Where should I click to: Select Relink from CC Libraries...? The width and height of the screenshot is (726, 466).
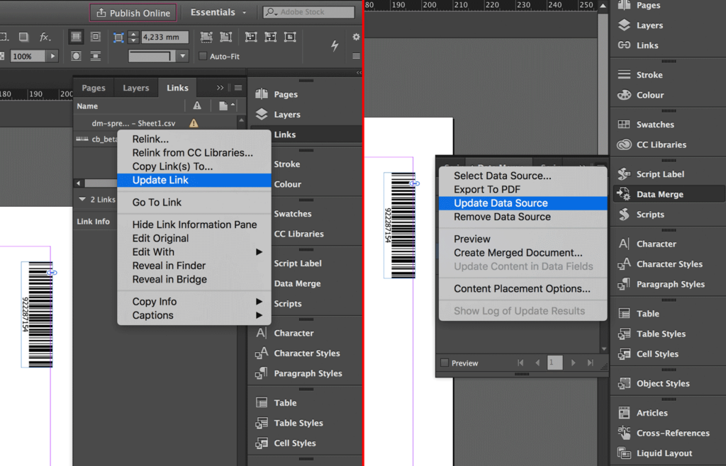pos(194,152)
